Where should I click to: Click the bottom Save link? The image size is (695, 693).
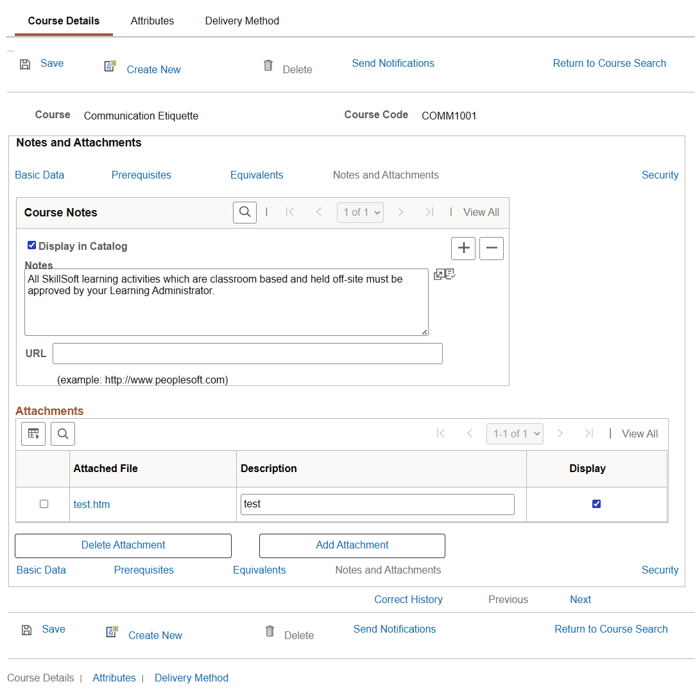coord(54,629)
